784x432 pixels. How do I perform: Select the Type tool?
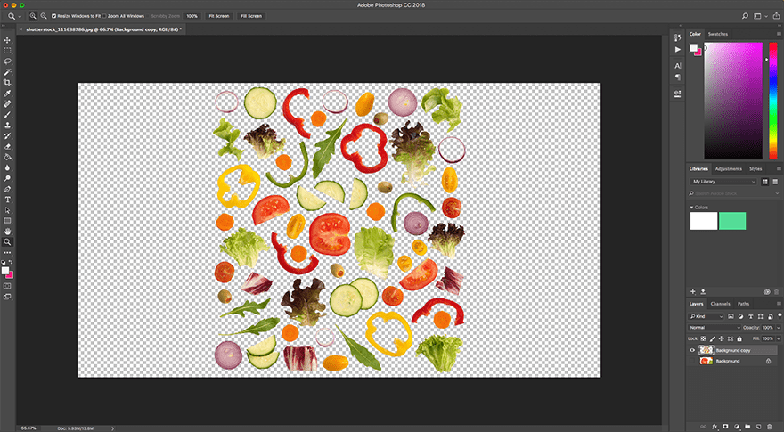tap(7, 200)
